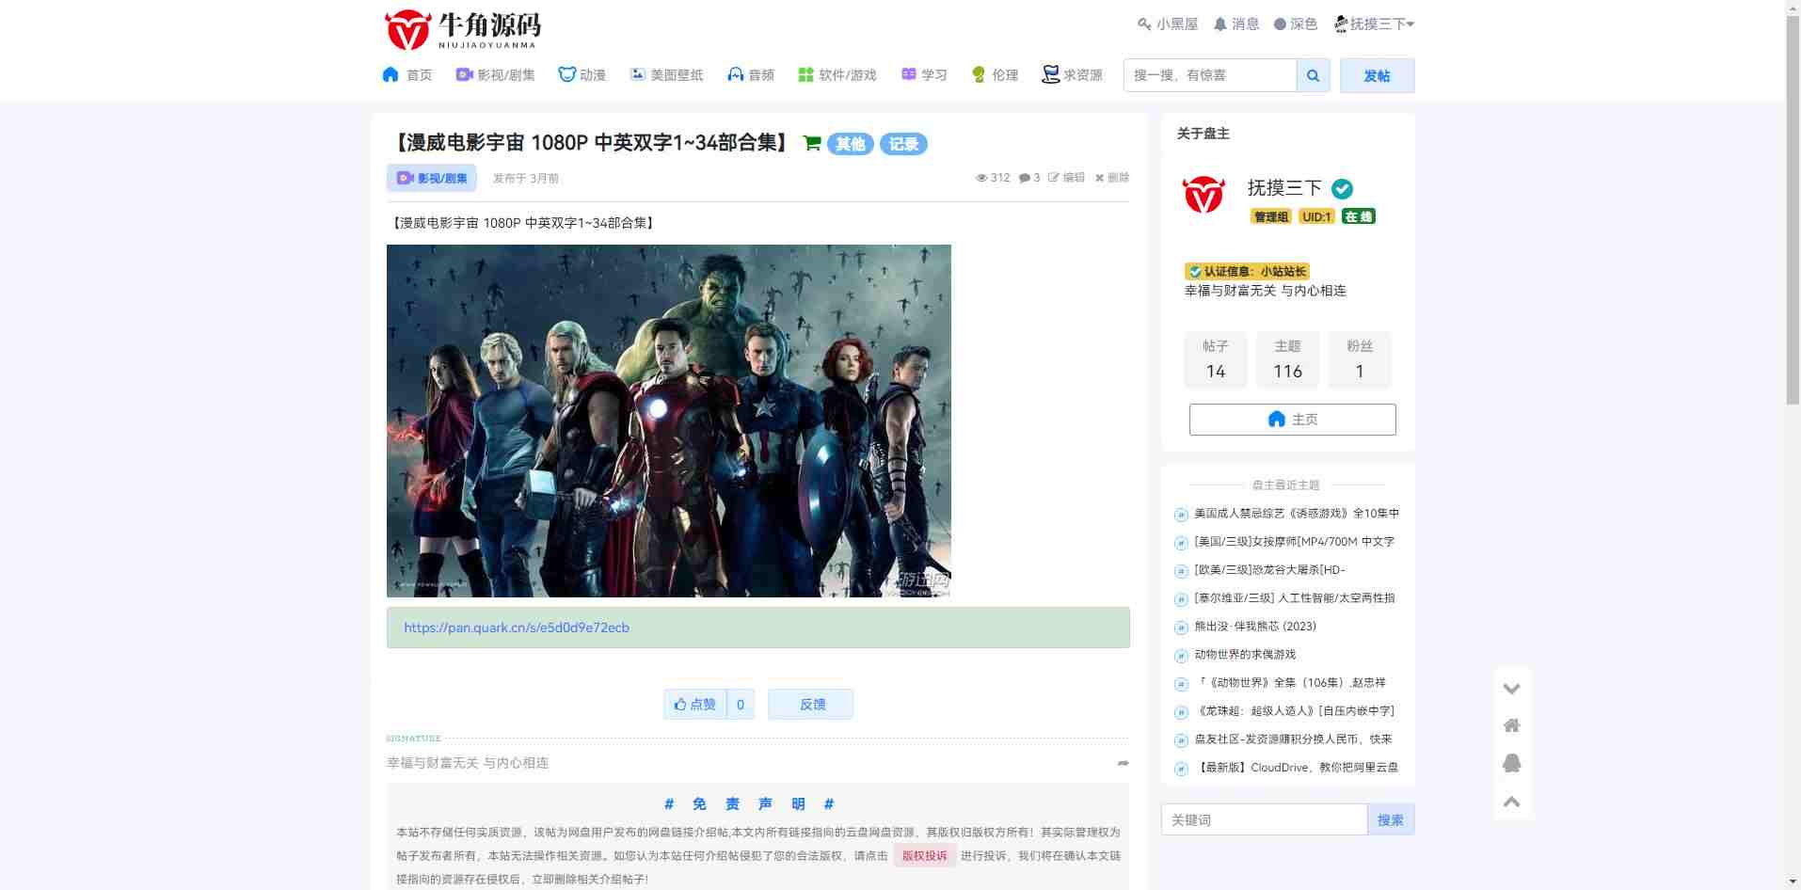The width and height of the screenshot is (1801, 890).
Task: Open 消息 notifications bell
Action: coord(1235,24)
